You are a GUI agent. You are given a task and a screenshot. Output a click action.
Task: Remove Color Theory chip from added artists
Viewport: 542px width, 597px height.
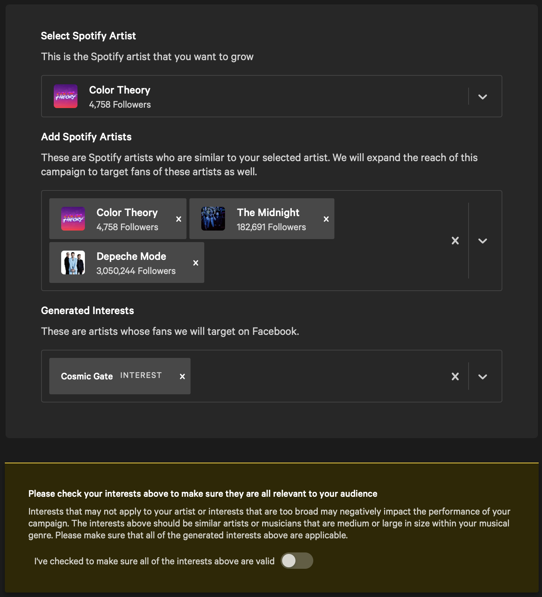179,219
